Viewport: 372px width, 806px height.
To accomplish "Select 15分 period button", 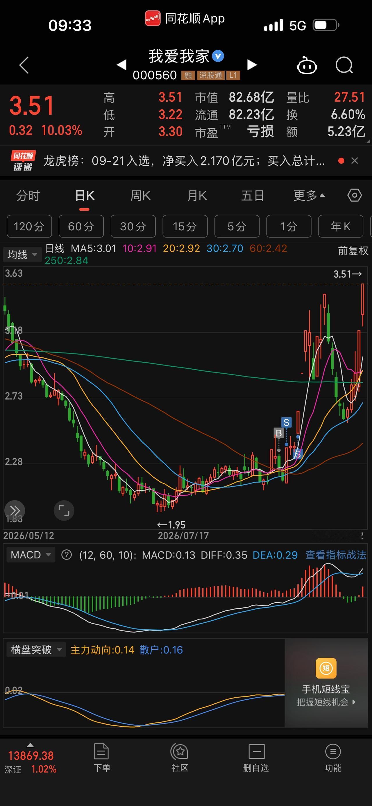I will (x=185, y=226).
